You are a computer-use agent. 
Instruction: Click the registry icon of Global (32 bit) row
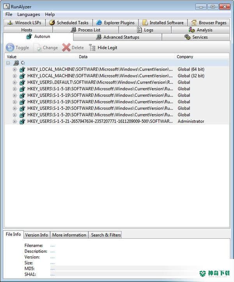tap(22, 76)
